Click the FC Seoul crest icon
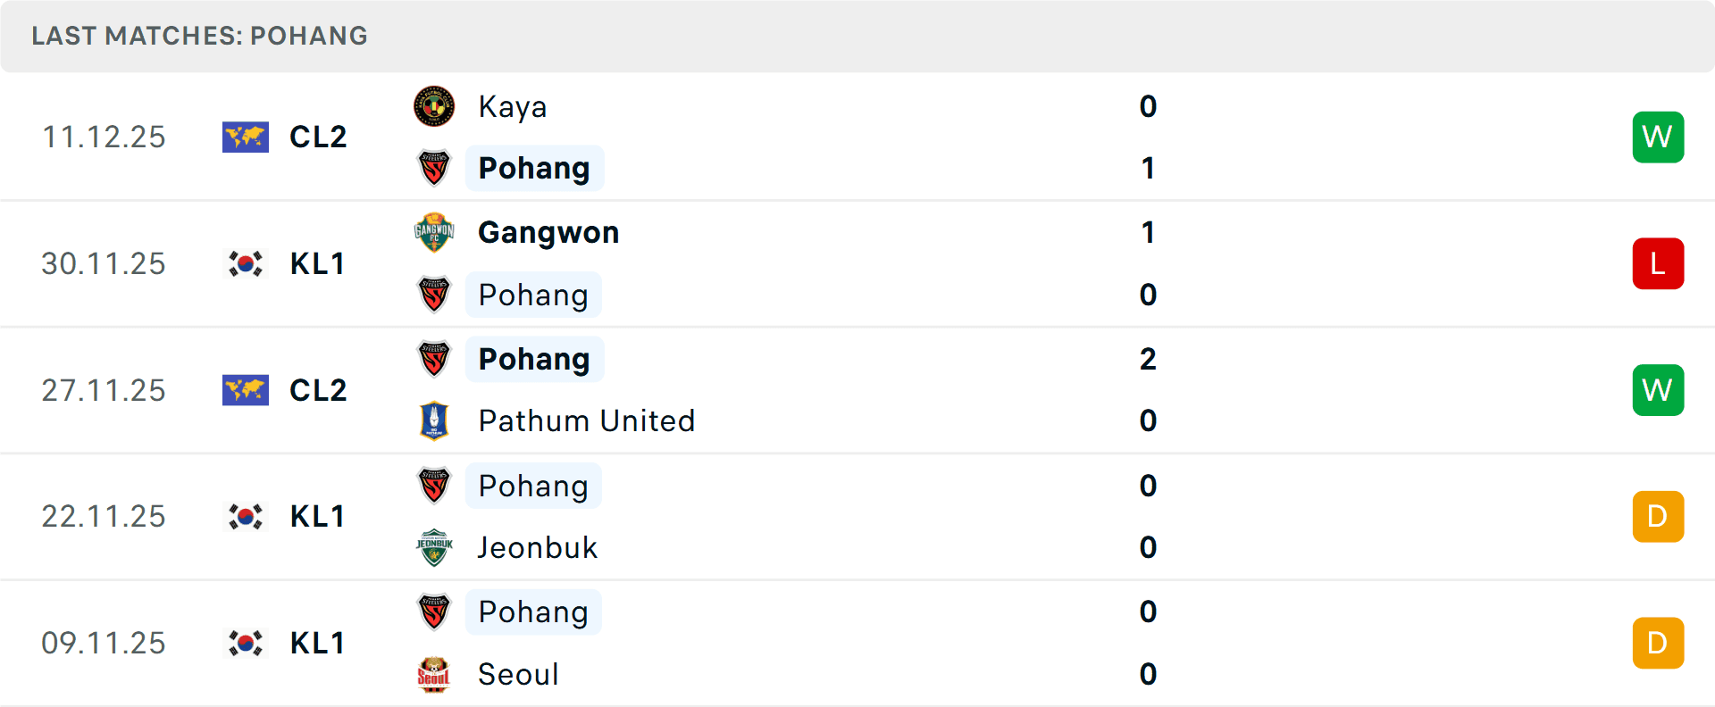The image size is (1715, 707). [x=434, y=674]
